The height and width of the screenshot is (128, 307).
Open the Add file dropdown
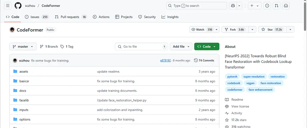pyautogui.click(x=181, y=46)
